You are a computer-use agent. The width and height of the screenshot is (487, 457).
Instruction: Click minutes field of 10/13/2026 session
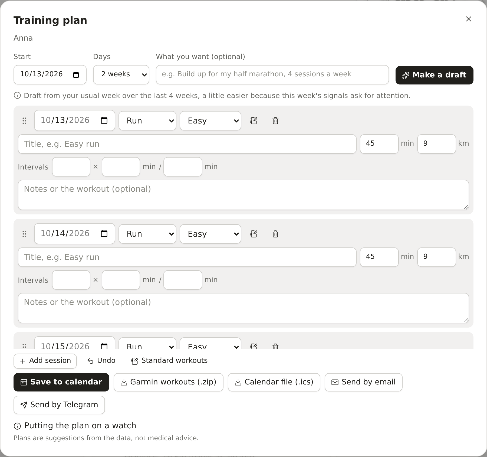[x=379, y=144]
